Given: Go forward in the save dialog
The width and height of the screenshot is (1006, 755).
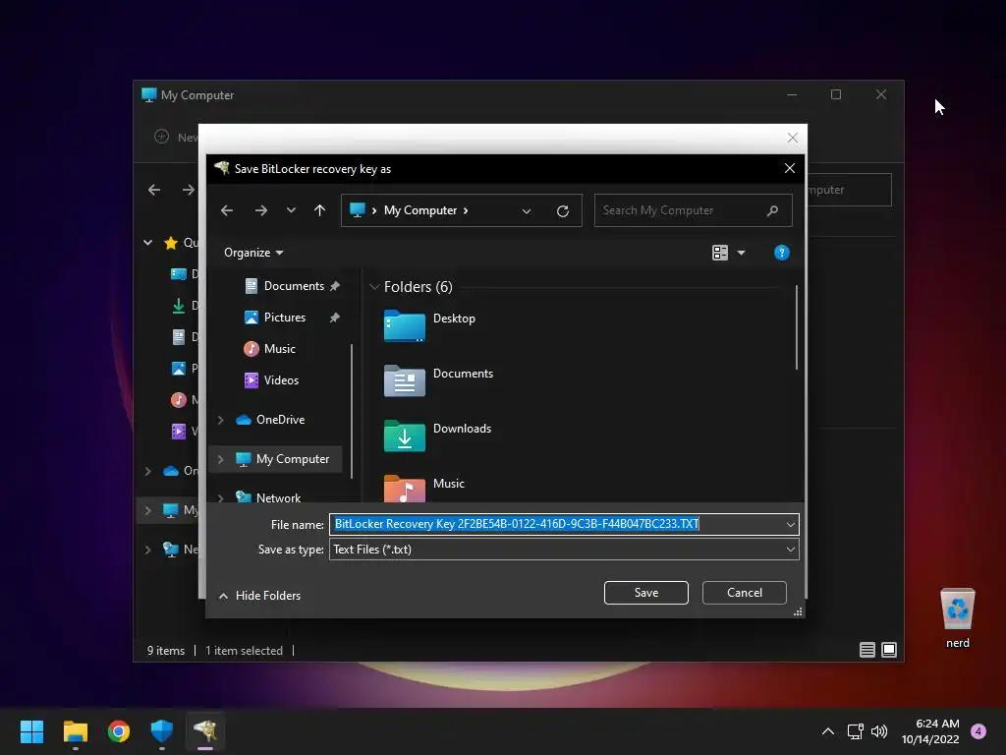Looking at the screenshot, I should 260,210.
